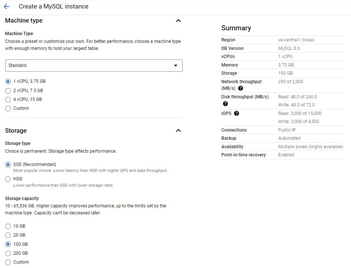Choose 20 GB storage capacity

coord(8,235)
